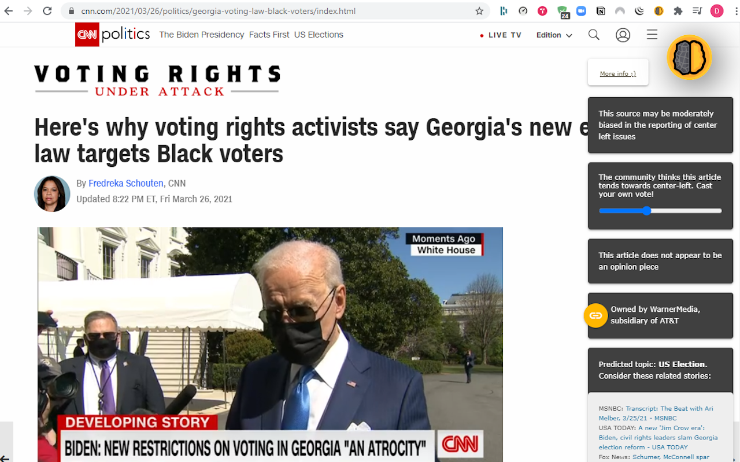Open the Notion extension icon
Viewport: 740px width, 462px height.
point(601,11)
